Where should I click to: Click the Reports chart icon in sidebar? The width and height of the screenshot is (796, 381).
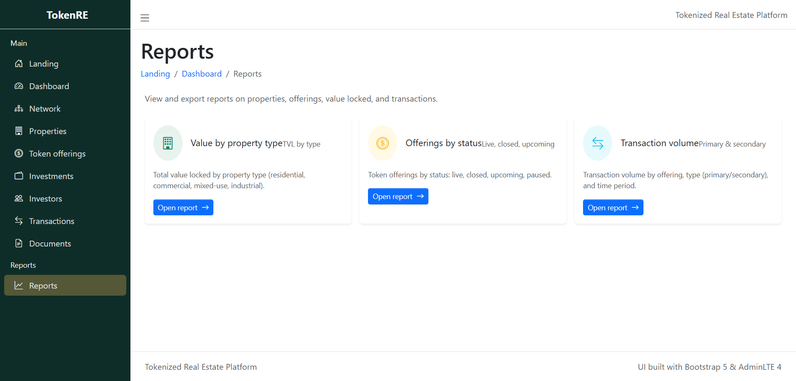click(x=19, y=285)
